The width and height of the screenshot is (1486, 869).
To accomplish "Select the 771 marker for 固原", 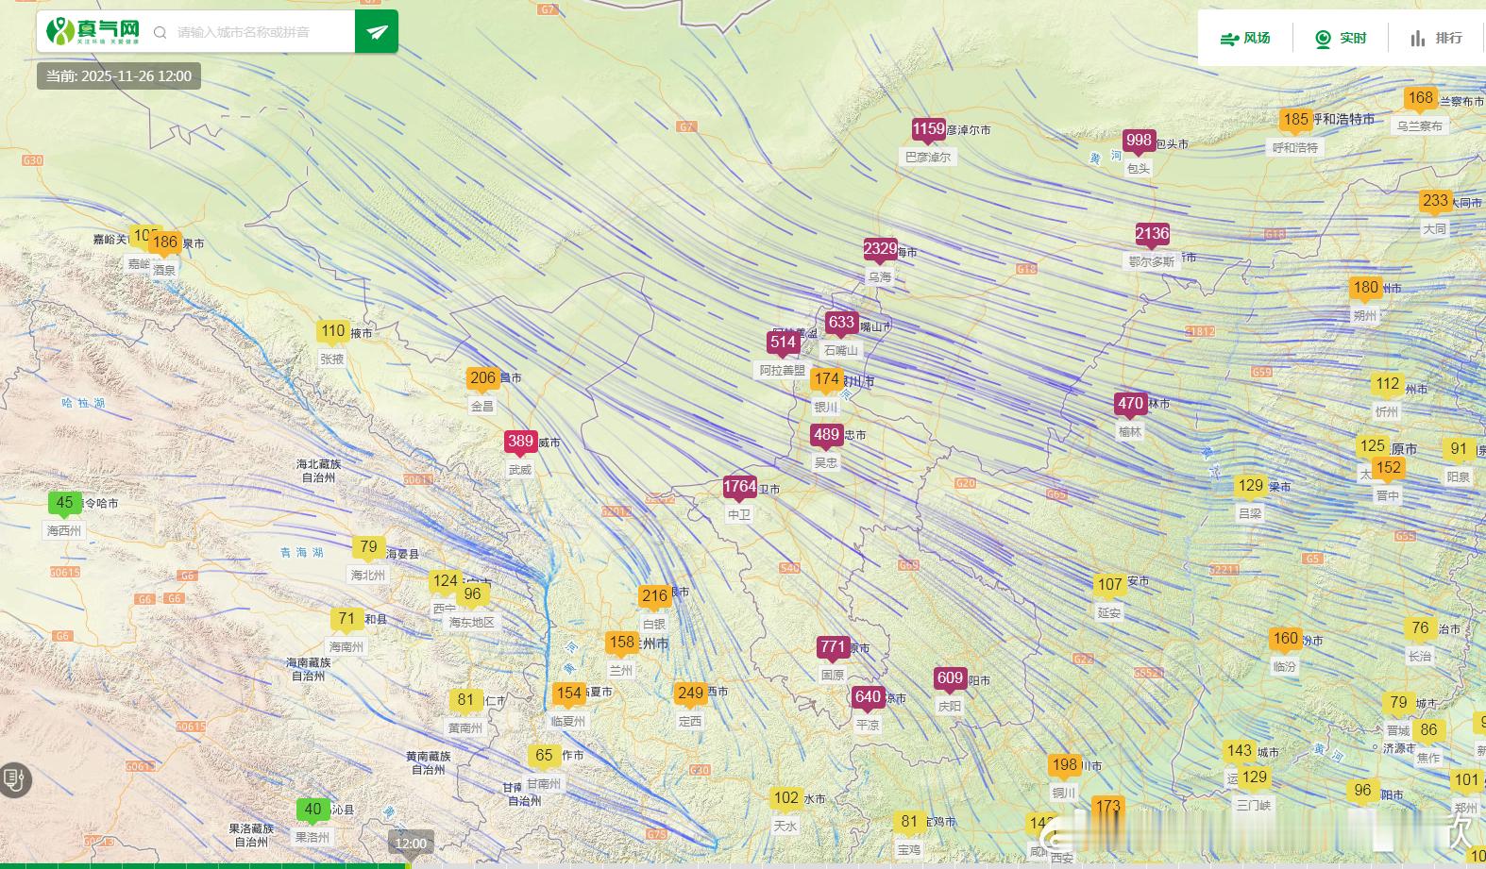I will click(x=834, y=647).
